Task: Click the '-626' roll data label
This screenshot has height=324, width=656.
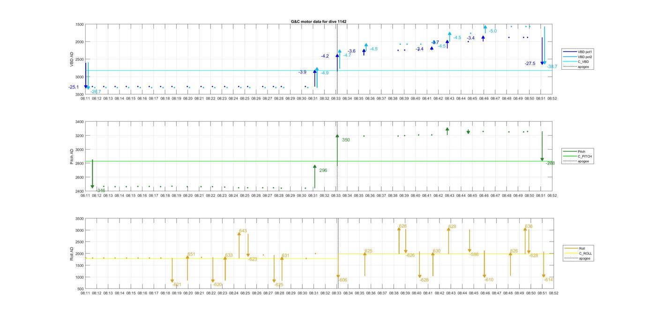Action: (410, 256)
